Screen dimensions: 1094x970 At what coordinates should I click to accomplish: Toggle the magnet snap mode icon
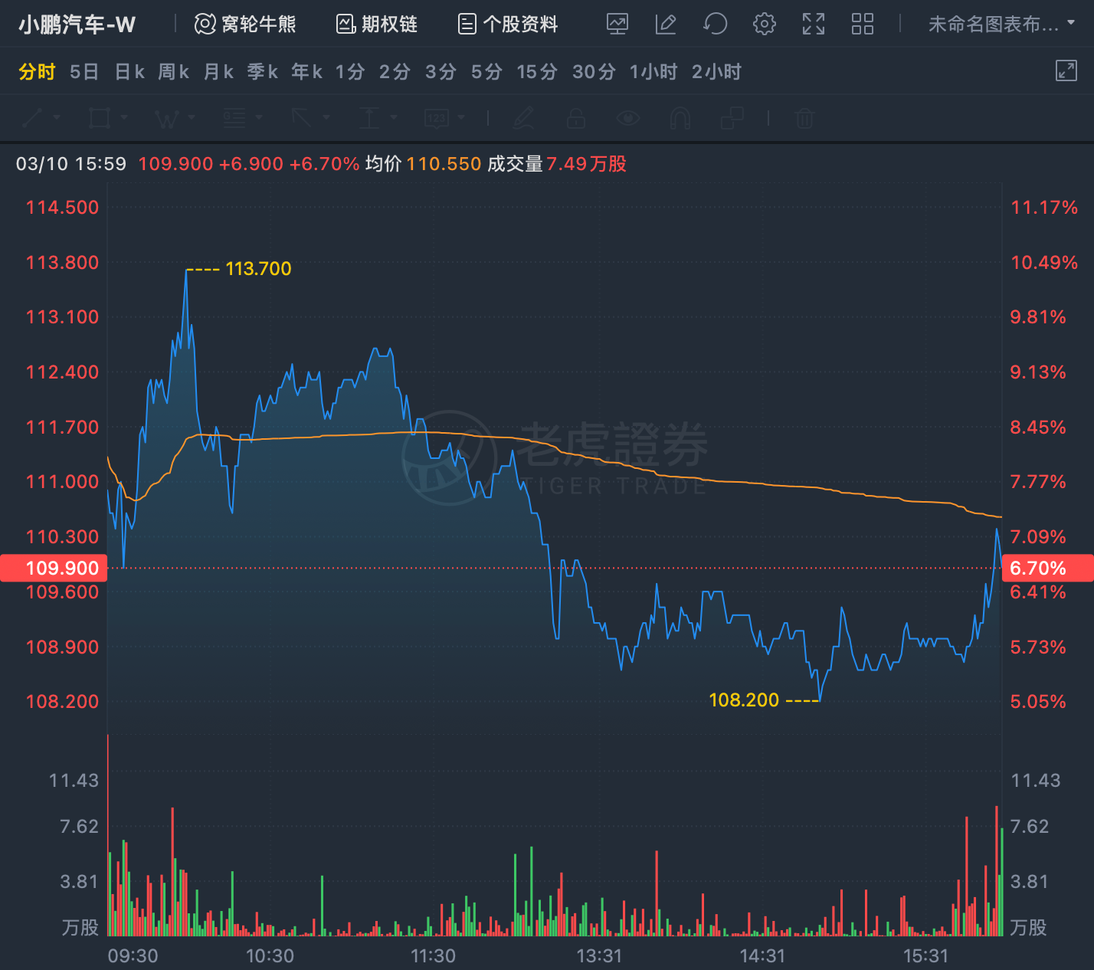(x=680, y=118)
